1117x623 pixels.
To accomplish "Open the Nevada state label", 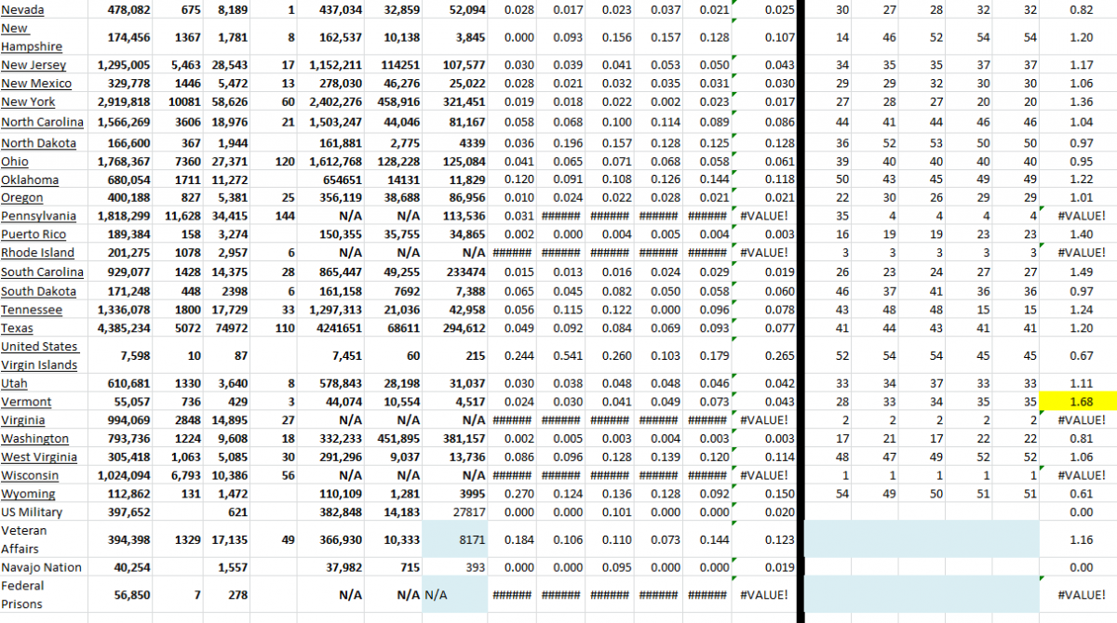I will (x=22, y=10).
